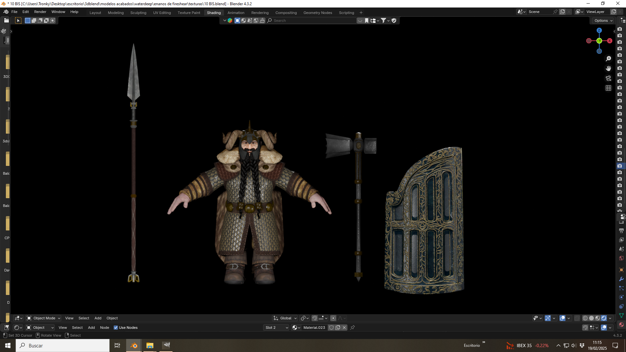
Task: Switch perspective/orthographic grid icon
Action: pos(608,88)
